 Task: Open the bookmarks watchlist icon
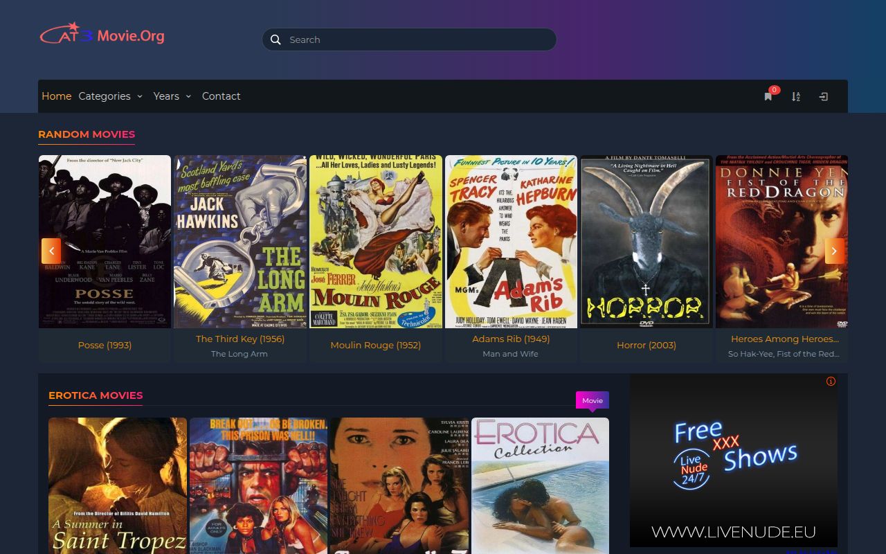pyautogui.click(x=768, y=97)
